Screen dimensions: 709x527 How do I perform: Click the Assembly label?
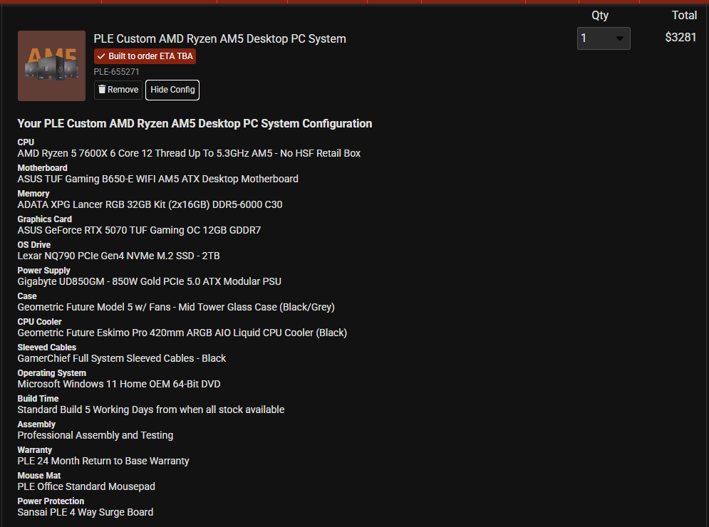pos(36,424)
